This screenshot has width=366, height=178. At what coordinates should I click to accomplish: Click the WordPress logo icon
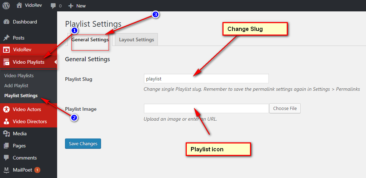pyautogui.click(x=6, y=6)
